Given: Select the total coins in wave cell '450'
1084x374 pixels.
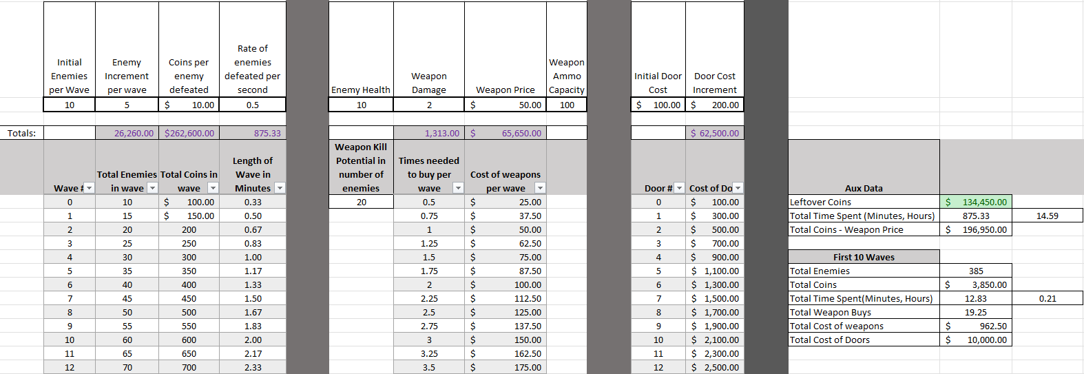Looking at the screenshot, I should pyautogui.click(x=189, y=298).
